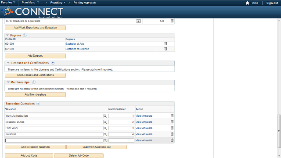This screenshot has width=281, height=158.
Task: View Answers for Work Authorization
Action: [144, 116]
